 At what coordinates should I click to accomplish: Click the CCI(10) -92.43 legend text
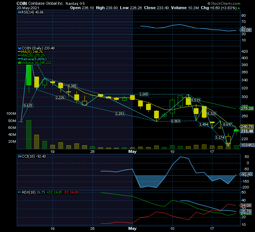click(x=34, y=156)
